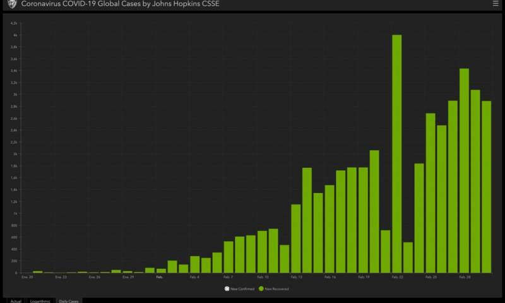Select the Daily Cases tab
This screenshot has width=505, height=303.
coord(69,301)
